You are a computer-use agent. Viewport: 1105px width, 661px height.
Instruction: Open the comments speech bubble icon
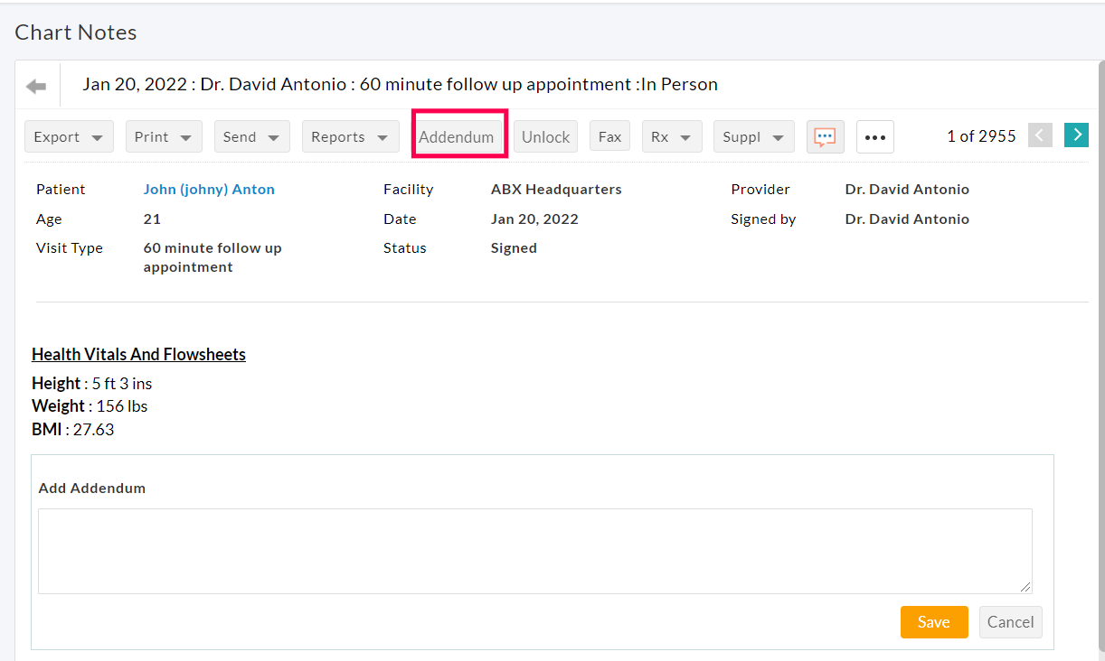pyautogui.click(x=825, y=135)
